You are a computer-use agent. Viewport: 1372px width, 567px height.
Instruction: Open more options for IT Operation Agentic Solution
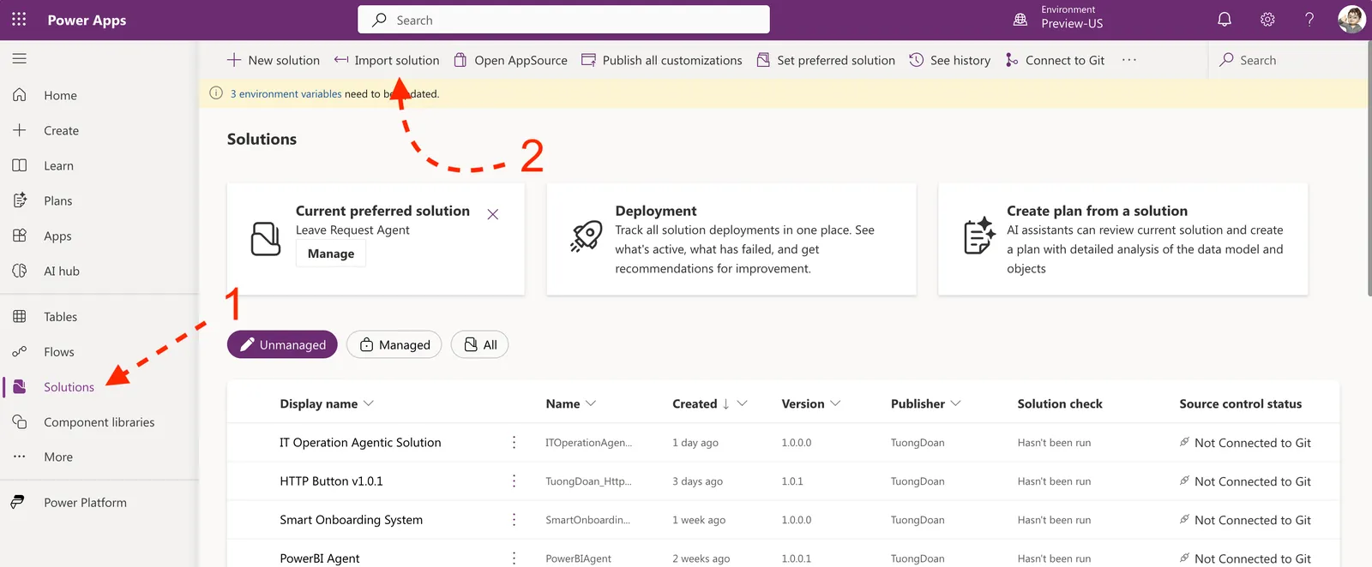[x=514, y=443]
